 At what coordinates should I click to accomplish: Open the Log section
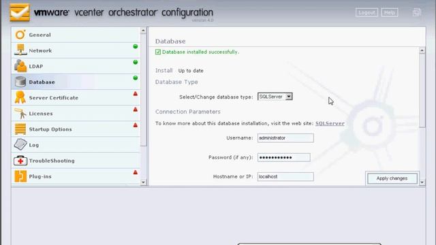[76, 145]
